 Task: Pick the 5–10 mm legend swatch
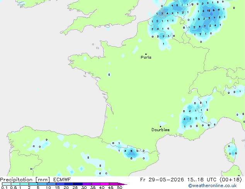tap(42, 184)
